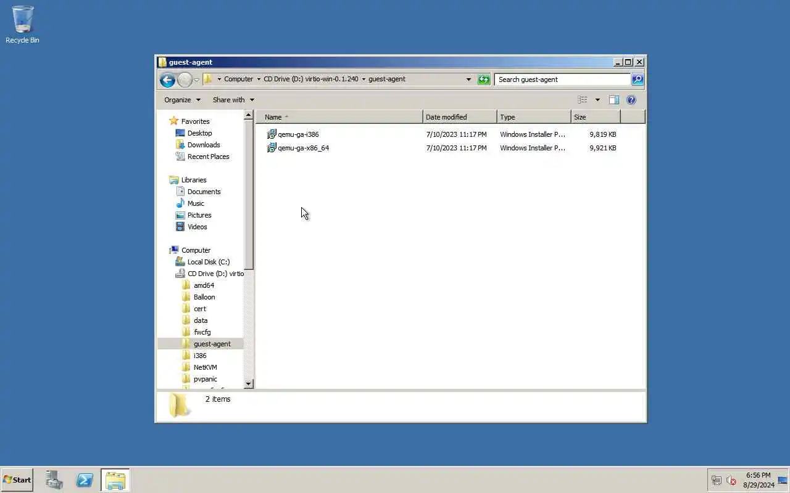The height and width of the screenshot is (493, 790).
Task: Click the search magnifier button
Action: pos(638,79)
